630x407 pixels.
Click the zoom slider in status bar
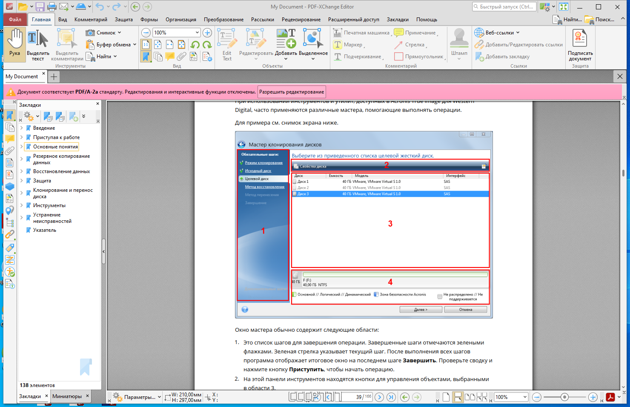pyautogui.click(x=564, y=397)
